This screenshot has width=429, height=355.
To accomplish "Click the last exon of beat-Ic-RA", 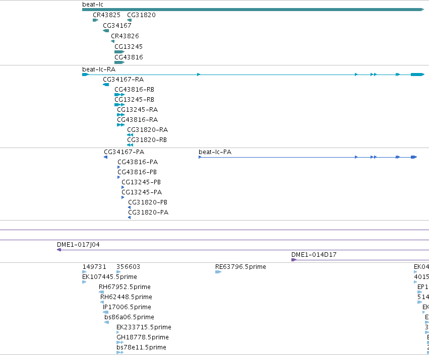I will click(x=417, y=75).
